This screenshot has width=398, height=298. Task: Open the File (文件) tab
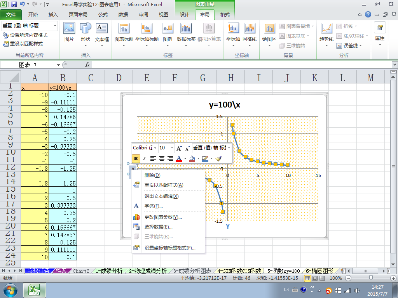pos(11,15)
